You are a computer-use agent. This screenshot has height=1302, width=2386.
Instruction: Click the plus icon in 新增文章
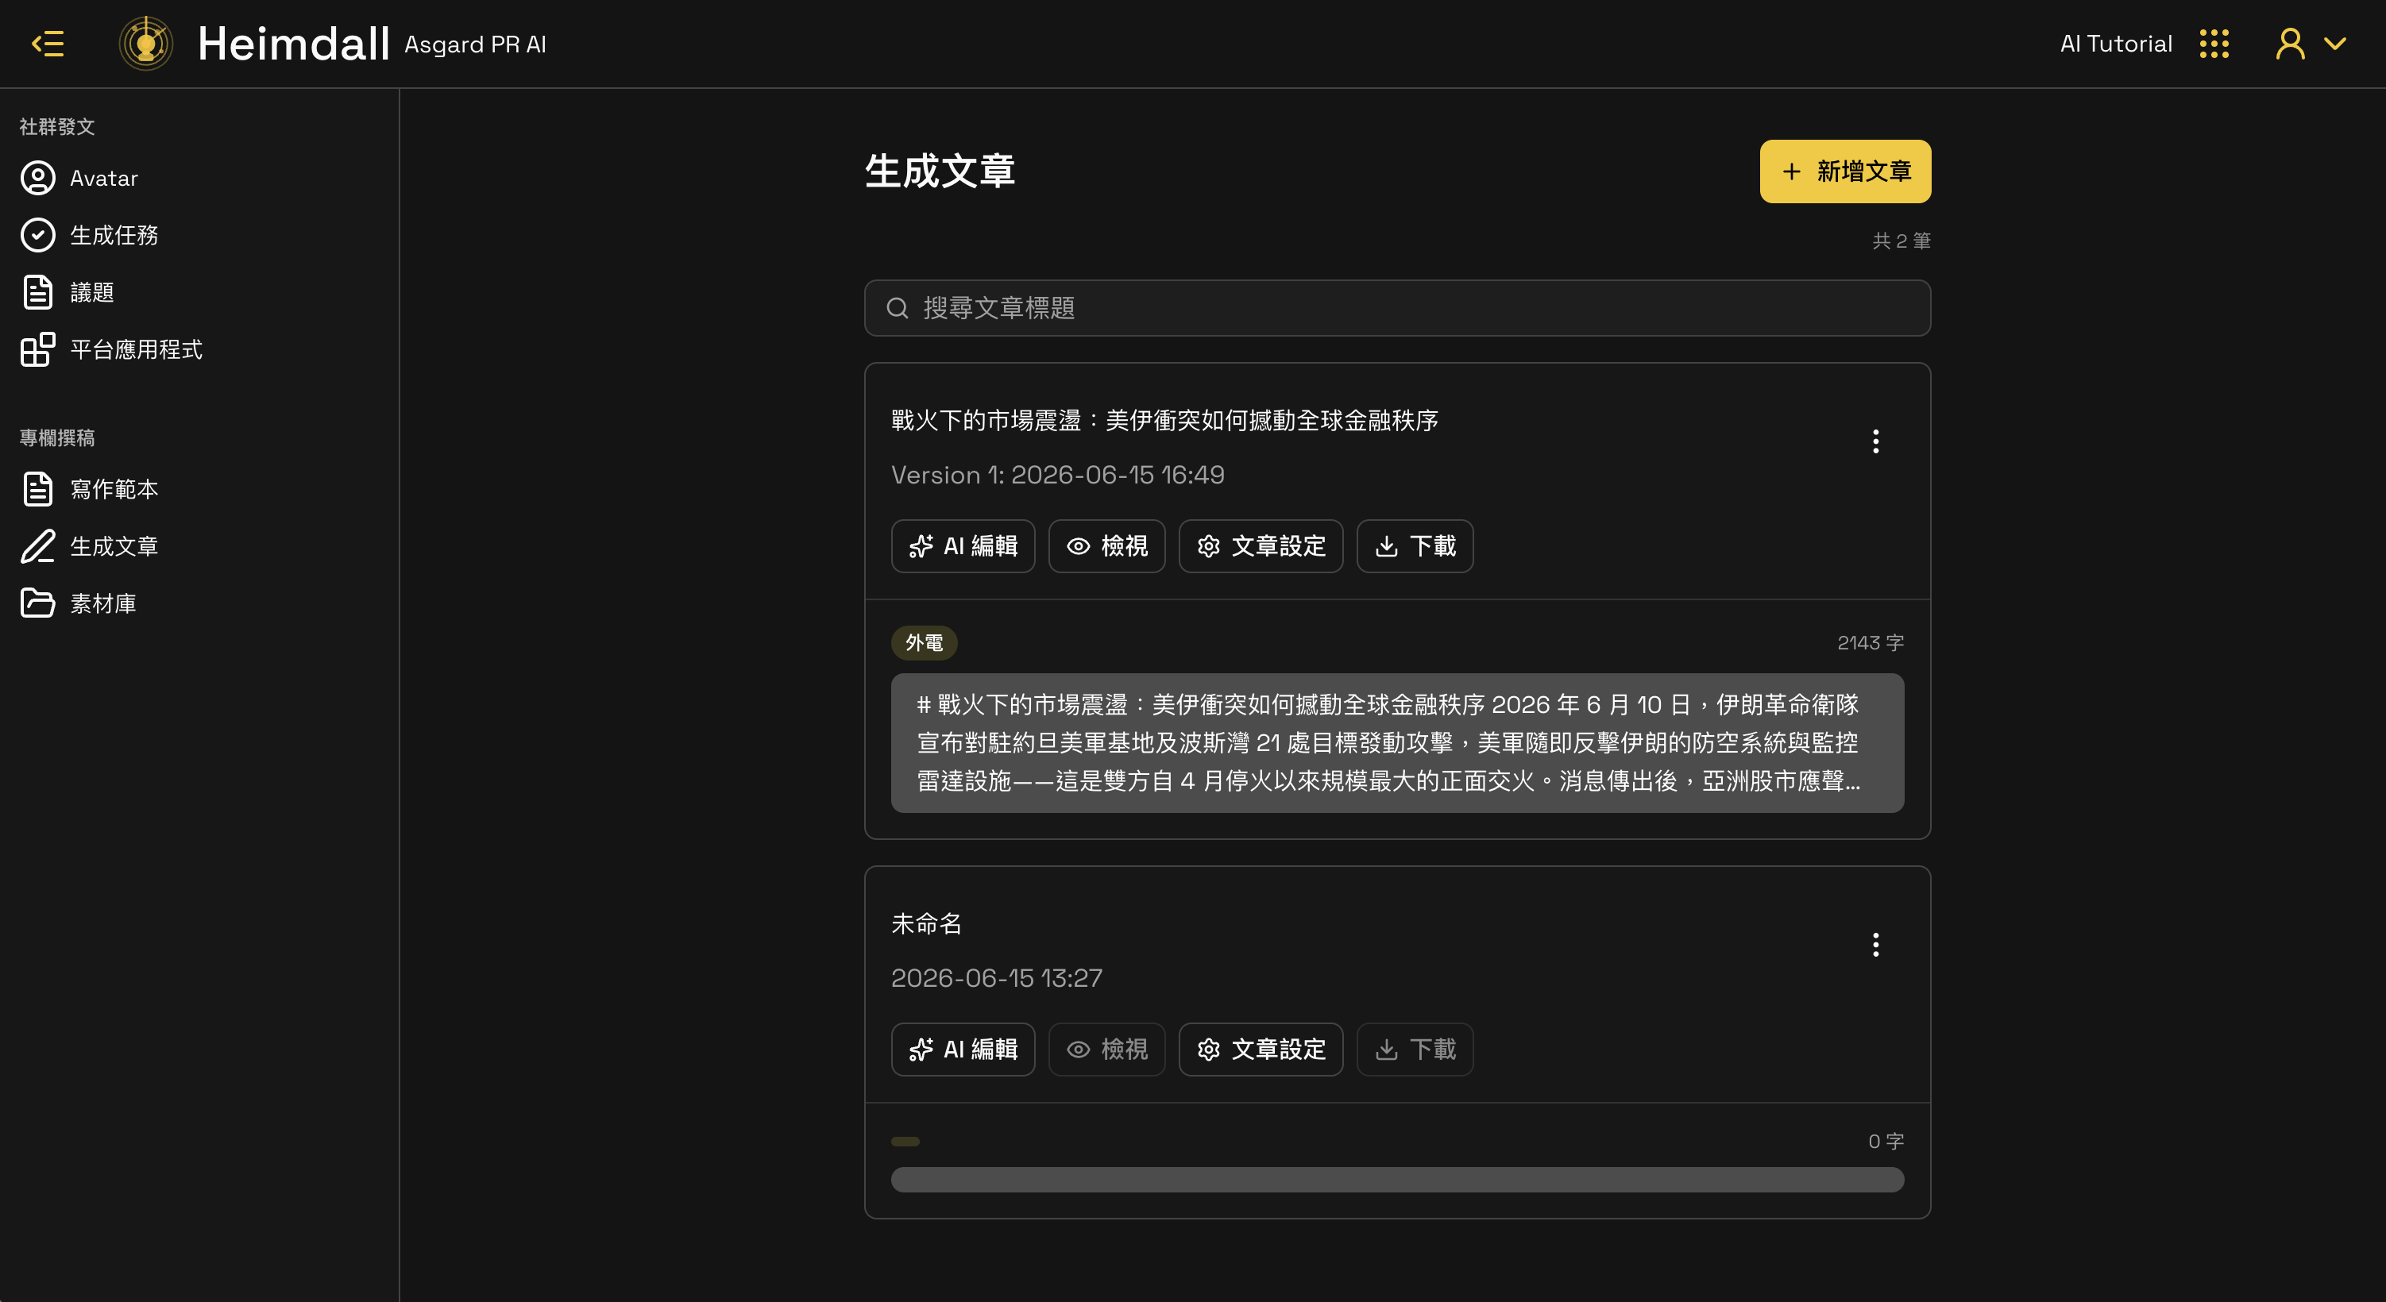pyautogui.click(x=1791, y=171)
